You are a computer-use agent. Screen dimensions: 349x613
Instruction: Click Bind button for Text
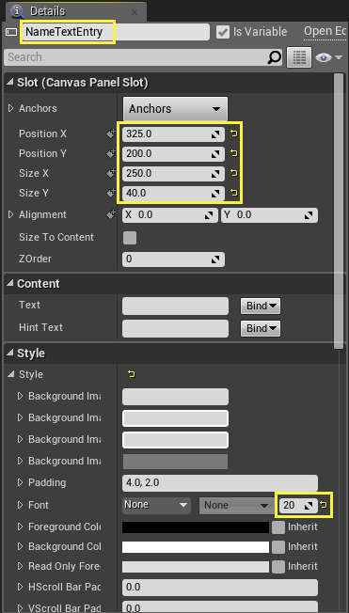point(261,306)
